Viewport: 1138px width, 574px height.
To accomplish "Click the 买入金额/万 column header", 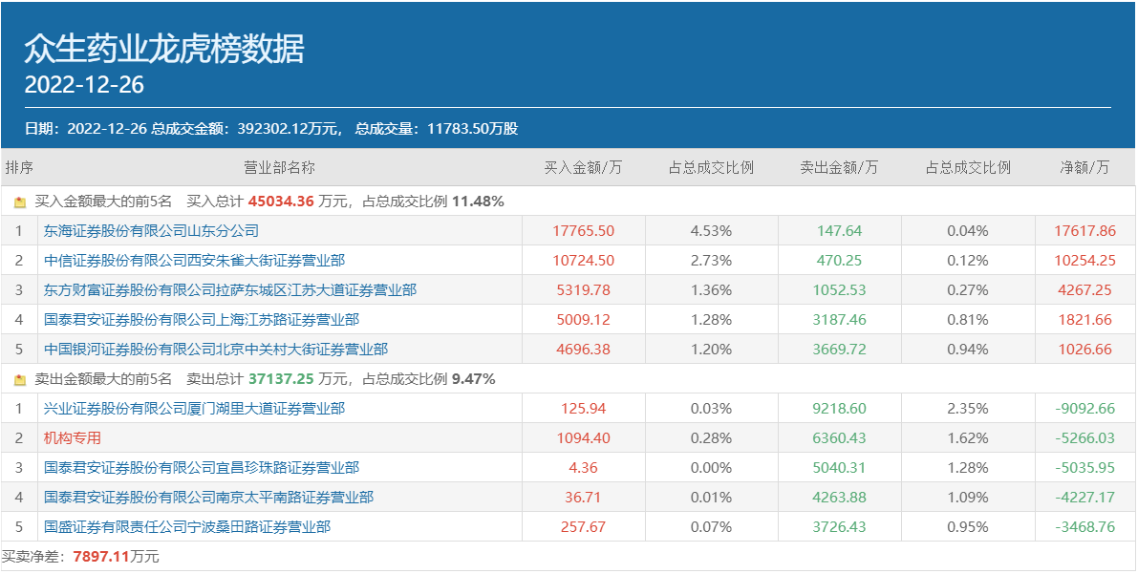I will coord(583,168).
